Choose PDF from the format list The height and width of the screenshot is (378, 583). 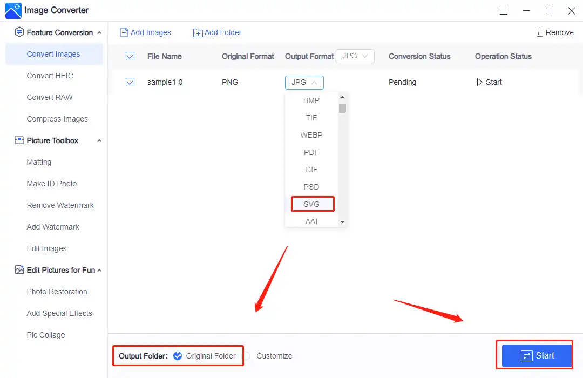coord(311,152)
